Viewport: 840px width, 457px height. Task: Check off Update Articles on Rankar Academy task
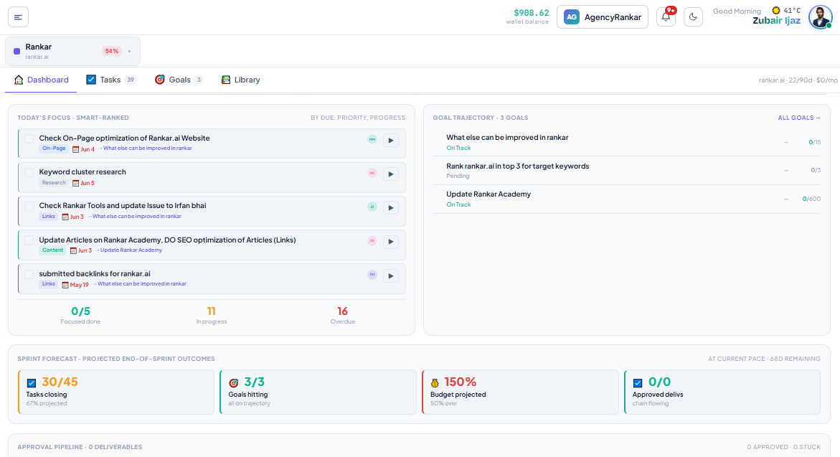[29, 240]
